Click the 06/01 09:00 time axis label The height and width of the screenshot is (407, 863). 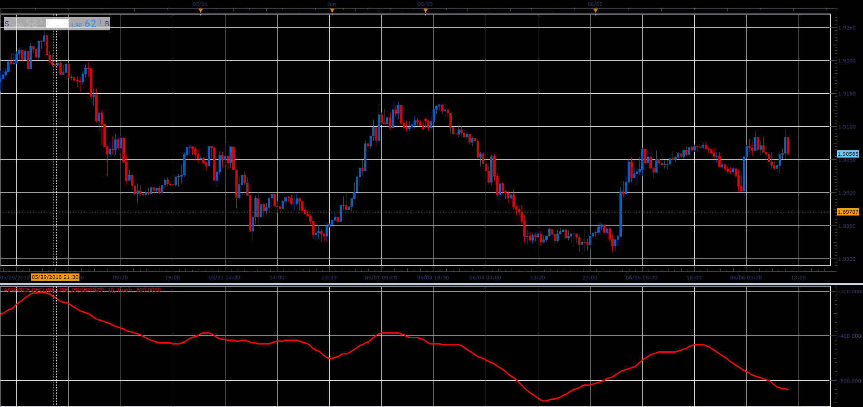pyautogui.click(x=381, y=278)
